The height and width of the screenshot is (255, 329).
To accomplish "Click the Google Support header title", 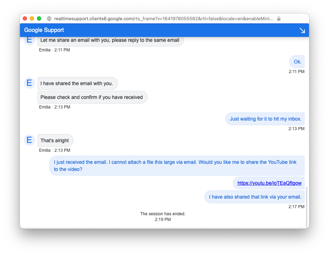I will [44, 30].
